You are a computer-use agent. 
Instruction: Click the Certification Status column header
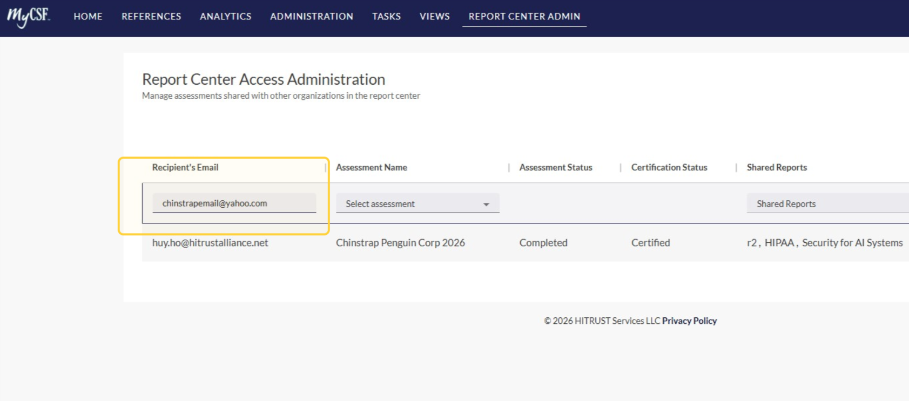click(669, 167)
